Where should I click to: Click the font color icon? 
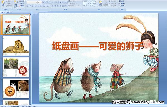[48, 6]
